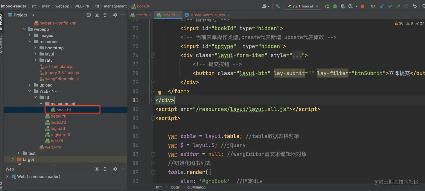Screen dimensions: 425x191
Task: Switch to the book.ftl editor tab
Action: coord(168,15)
